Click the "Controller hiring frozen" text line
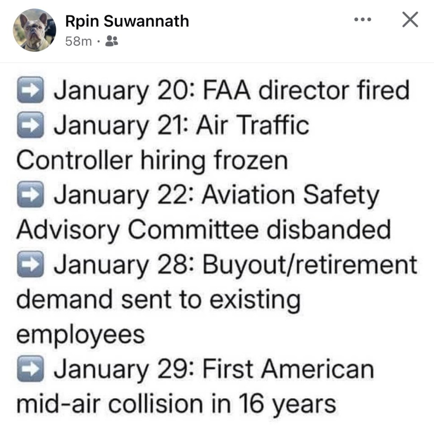Viewport: 434px width, 429px height. [x=152, y=161]
